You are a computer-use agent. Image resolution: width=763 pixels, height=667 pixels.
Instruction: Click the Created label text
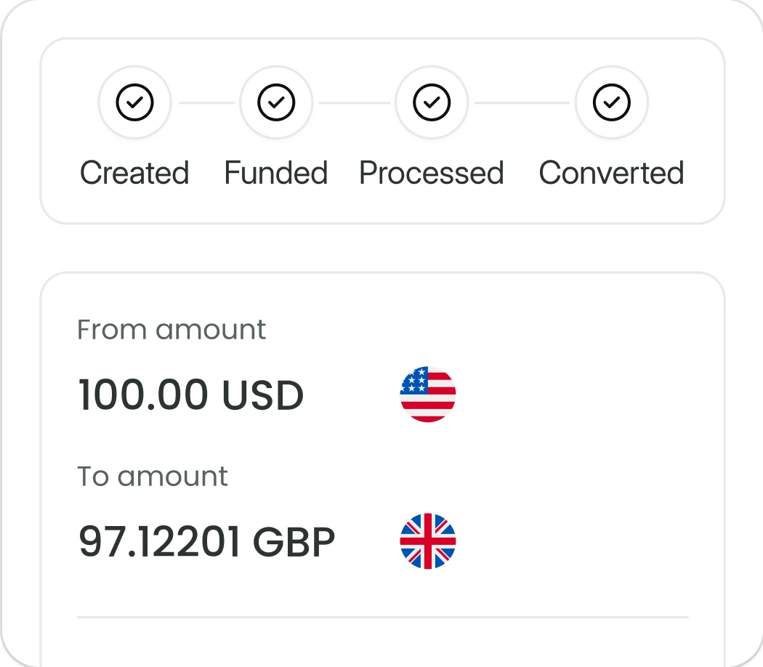134,173
